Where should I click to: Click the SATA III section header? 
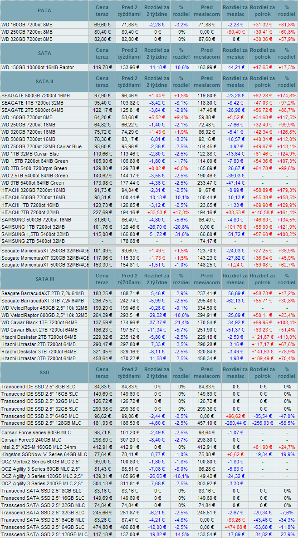(x=44, y=279)
